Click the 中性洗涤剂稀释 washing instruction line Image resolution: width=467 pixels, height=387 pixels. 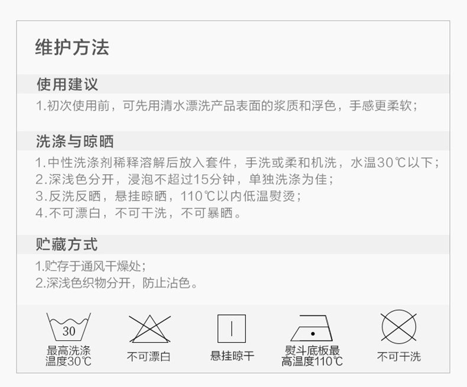[x=237, y=163]
